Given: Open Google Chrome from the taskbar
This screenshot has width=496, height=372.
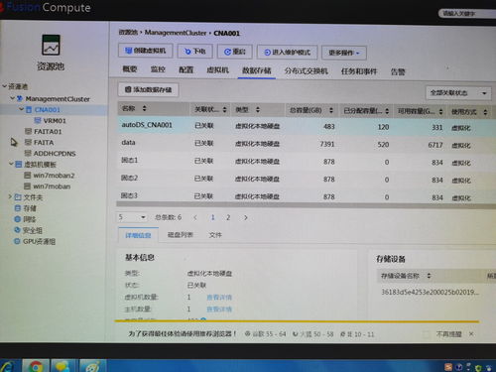Looking at the screenshot, I should 36,366.
